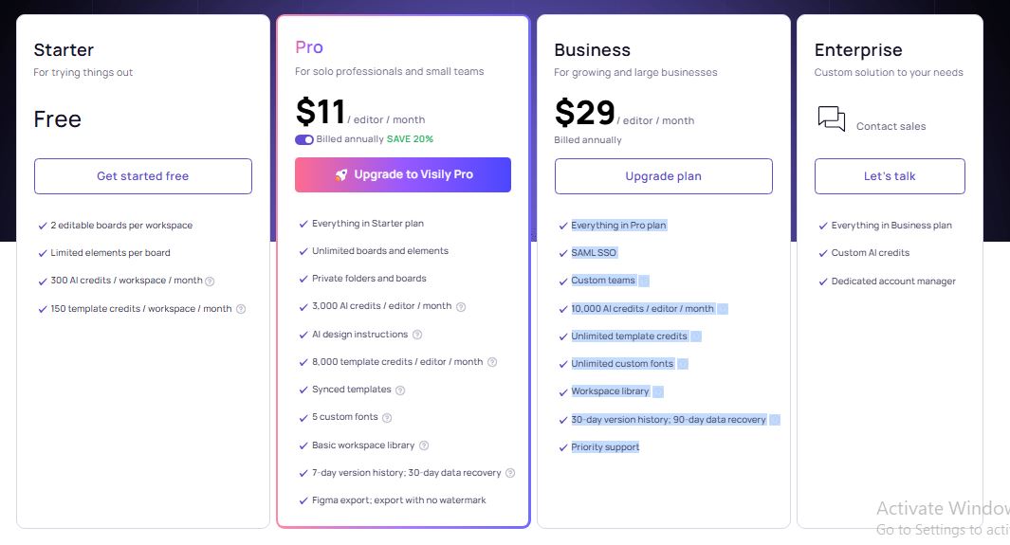Open help icon beside 3,000 AI credits
The width and height of the screenshot is (1010, 545).
[x=461, y=307]
